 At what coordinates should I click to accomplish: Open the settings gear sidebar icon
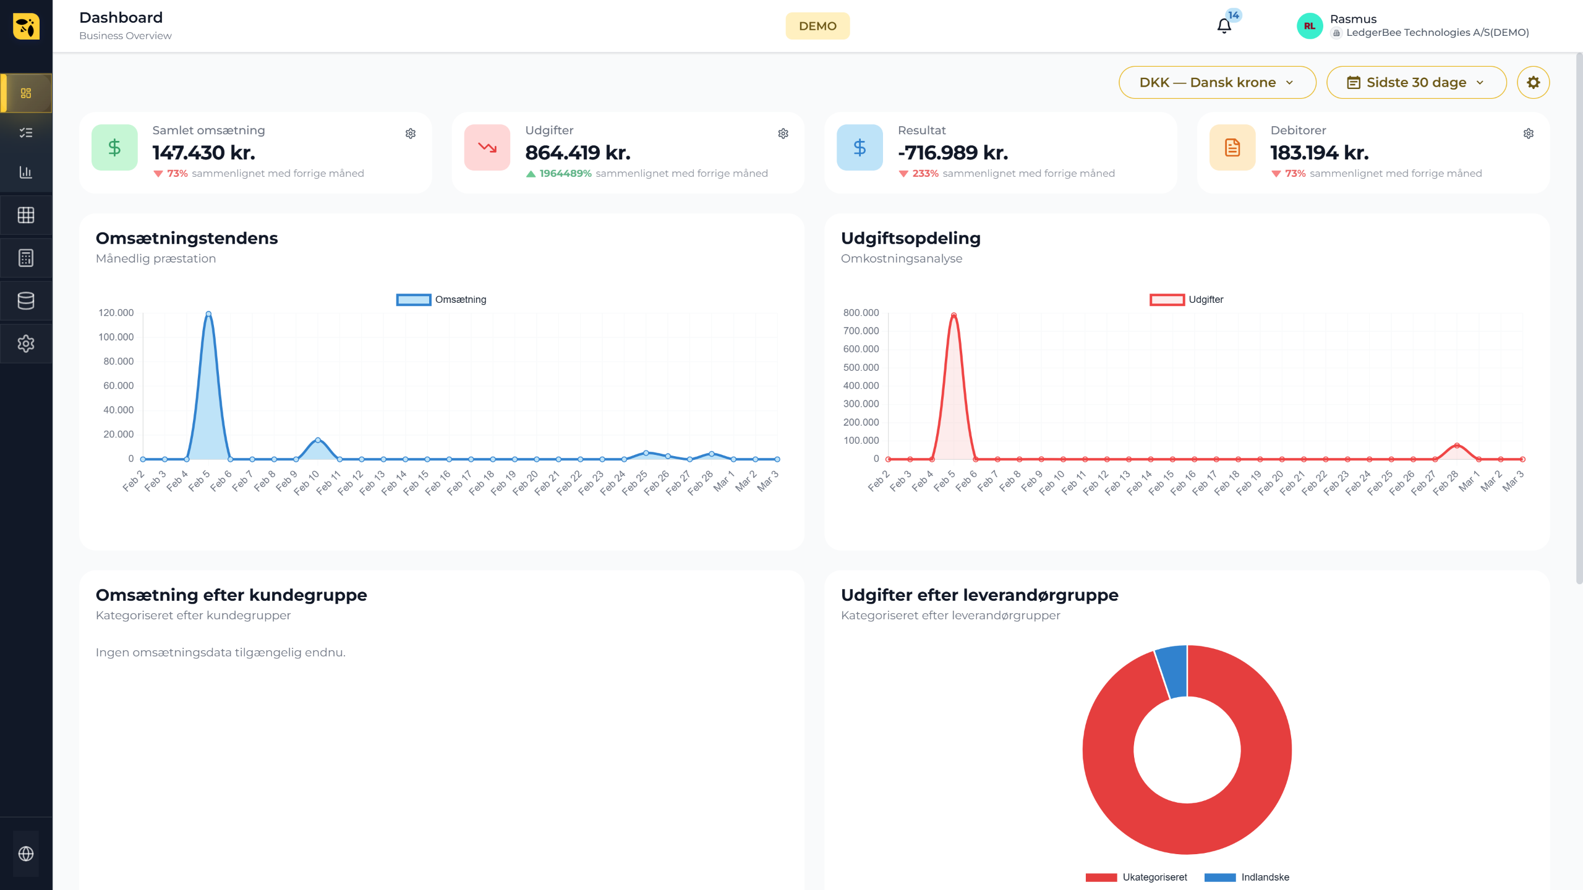click(x=26, y=344)
